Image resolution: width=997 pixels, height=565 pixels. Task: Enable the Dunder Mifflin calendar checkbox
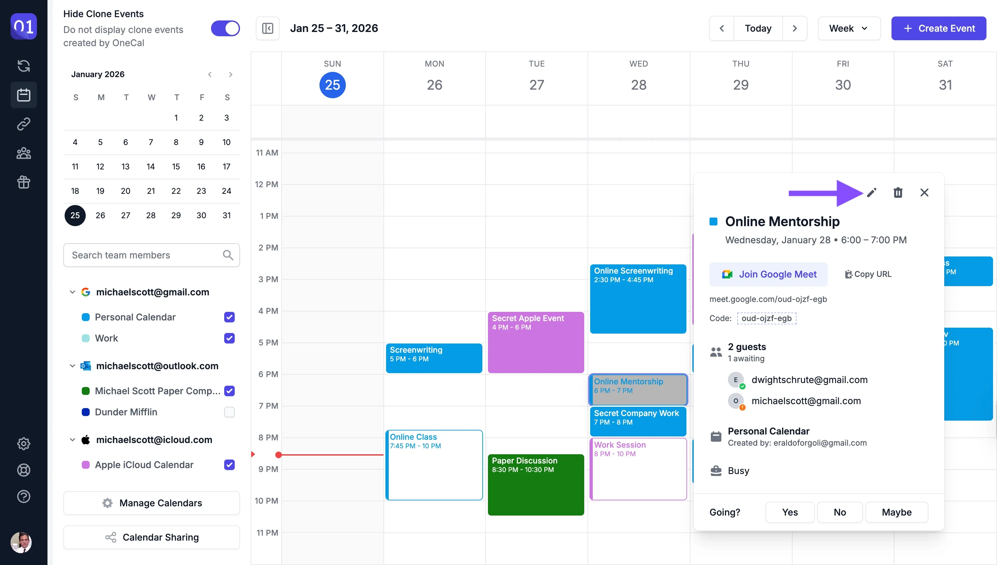click(229, 412)
